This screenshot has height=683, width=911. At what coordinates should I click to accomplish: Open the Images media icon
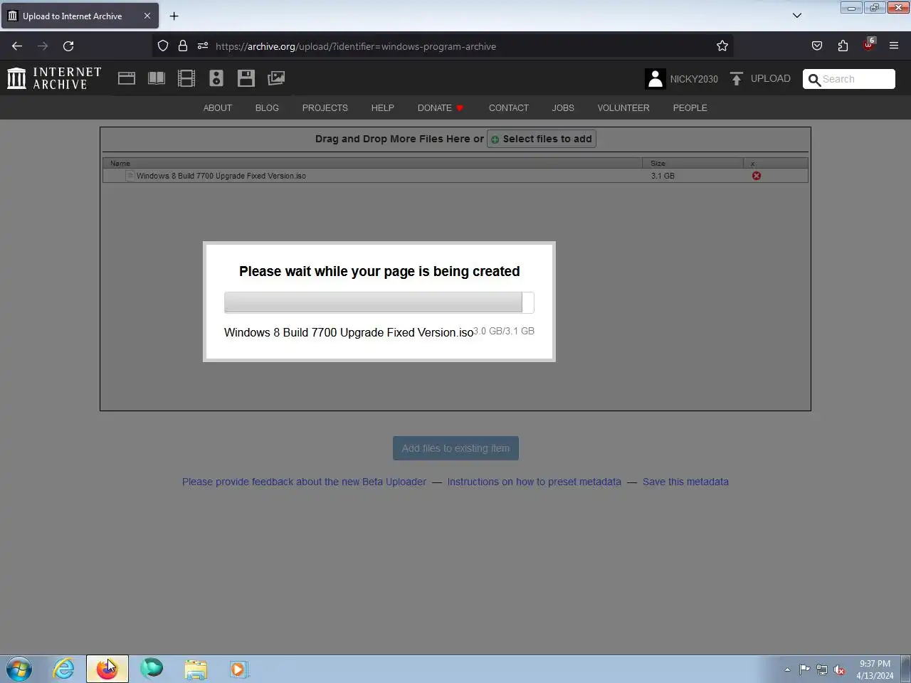(x=276, y=78)
